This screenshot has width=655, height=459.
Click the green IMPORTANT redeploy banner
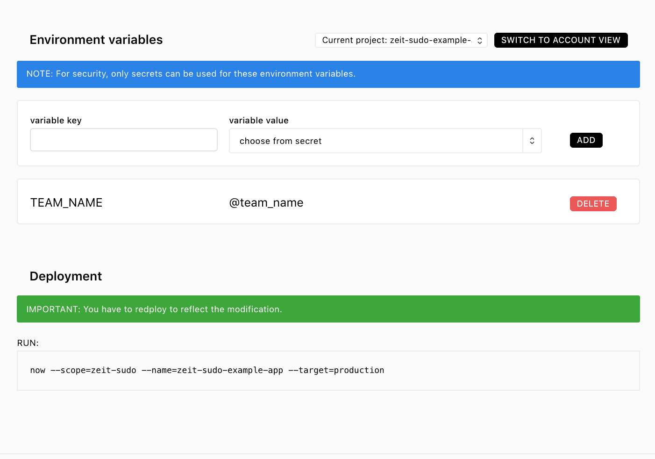(x=328, y=309)
